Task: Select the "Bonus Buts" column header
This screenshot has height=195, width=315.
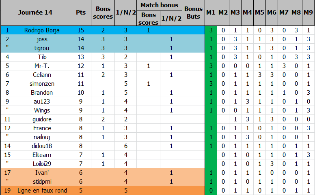Action: [x=193, y=13]
